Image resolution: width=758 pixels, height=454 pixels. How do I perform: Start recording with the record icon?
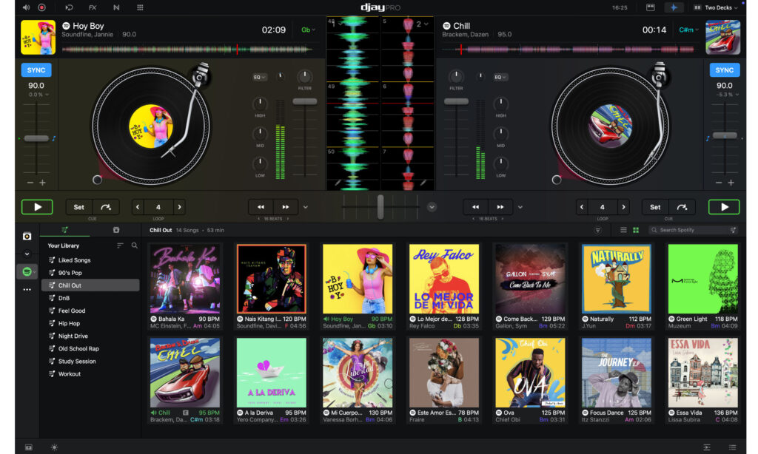(41, 7)
